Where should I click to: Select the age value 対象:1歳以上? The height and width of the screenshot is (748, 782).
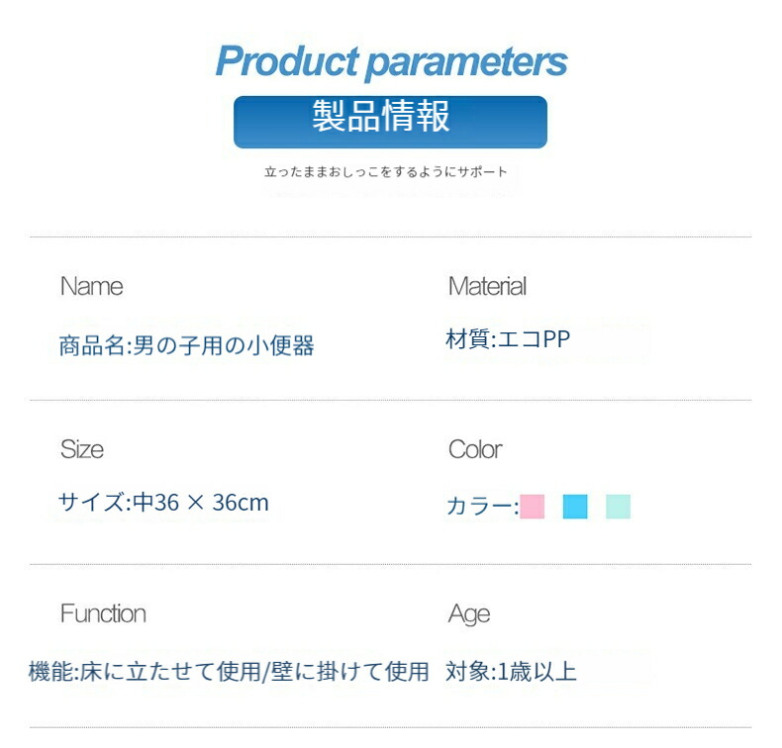pos(512,673)
